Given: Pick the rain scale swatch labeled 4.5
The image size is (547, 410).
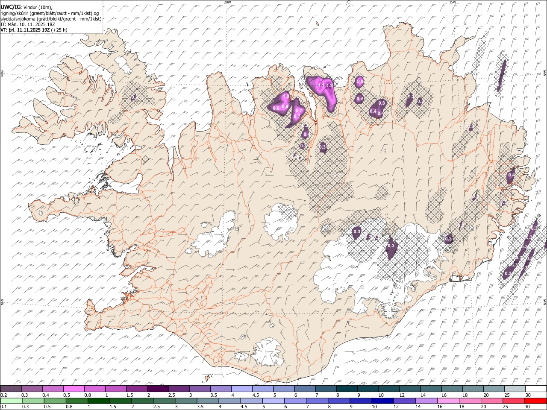Looking at the screenshot, I should 251,401.
